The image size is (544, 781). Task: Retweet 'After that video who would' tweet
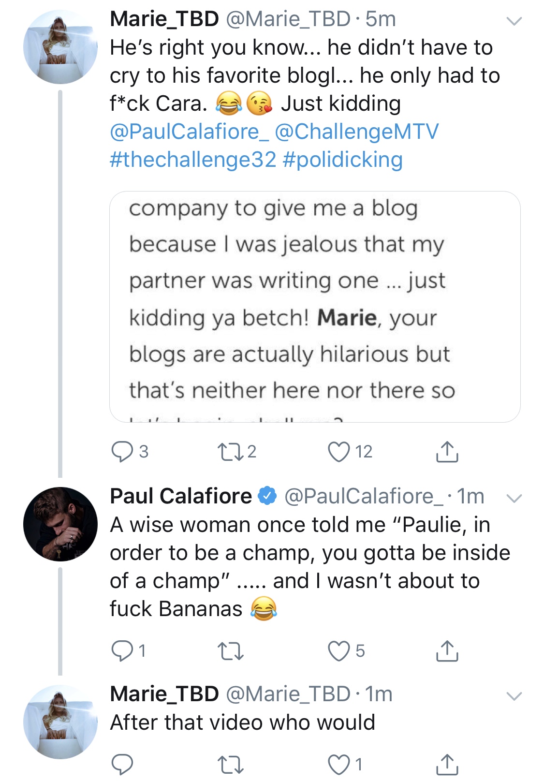coord(230,765)
